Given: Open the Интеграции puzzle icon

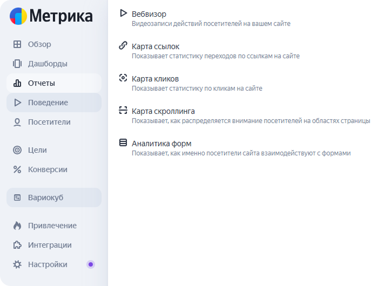Looking at the screenshot, I should (x=17, y=245).
